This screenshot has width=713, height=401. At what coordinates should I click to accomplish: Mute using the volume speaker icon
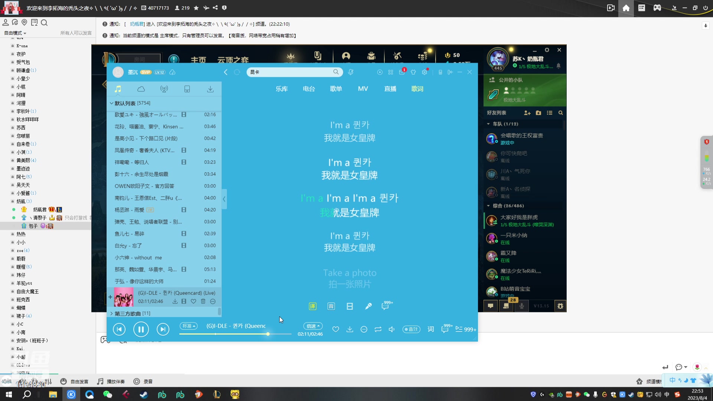tap(391, 329)
